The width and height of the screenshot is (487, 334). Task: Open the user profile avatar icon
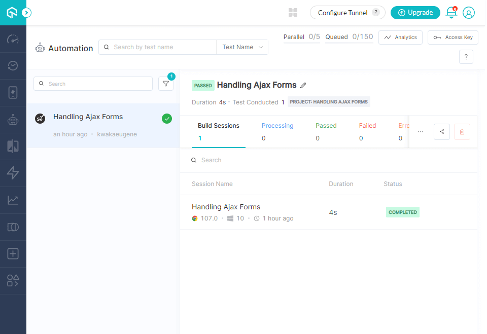[469, 13]
